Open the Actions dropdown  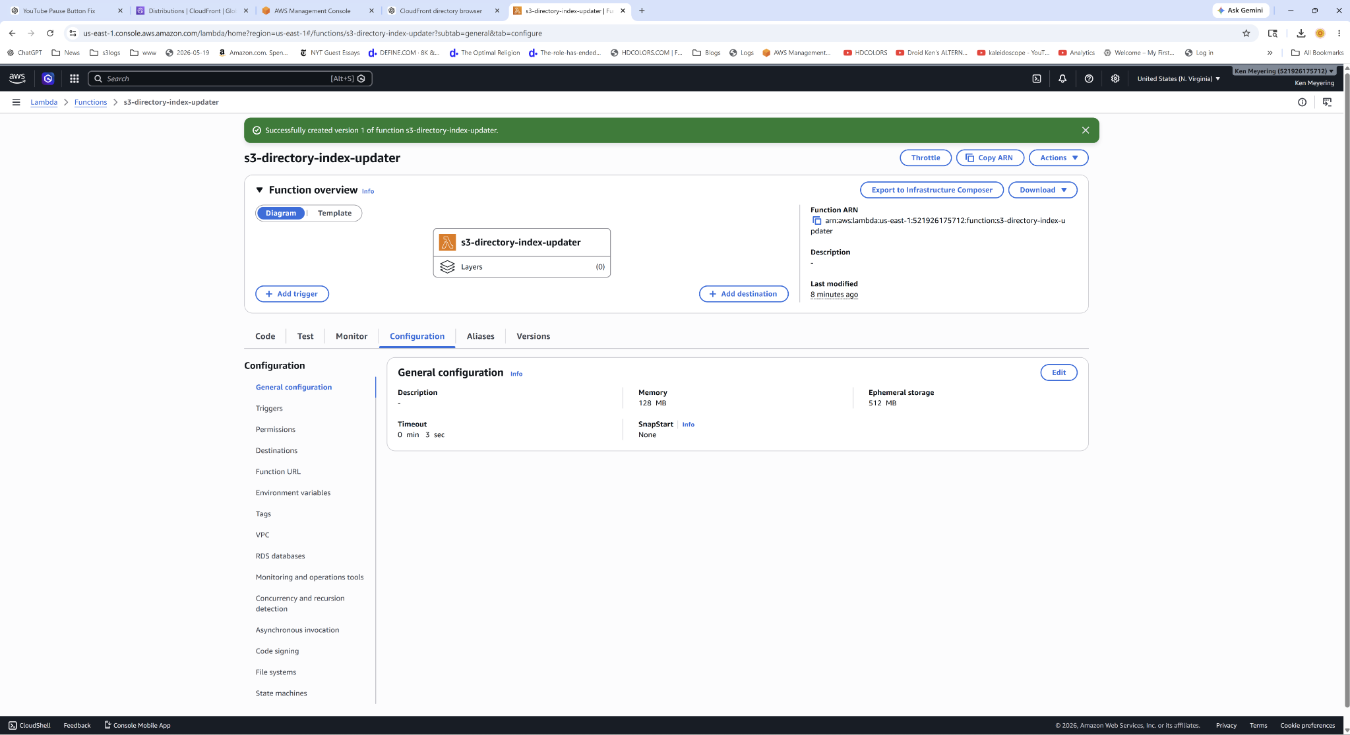[1059, 158]
